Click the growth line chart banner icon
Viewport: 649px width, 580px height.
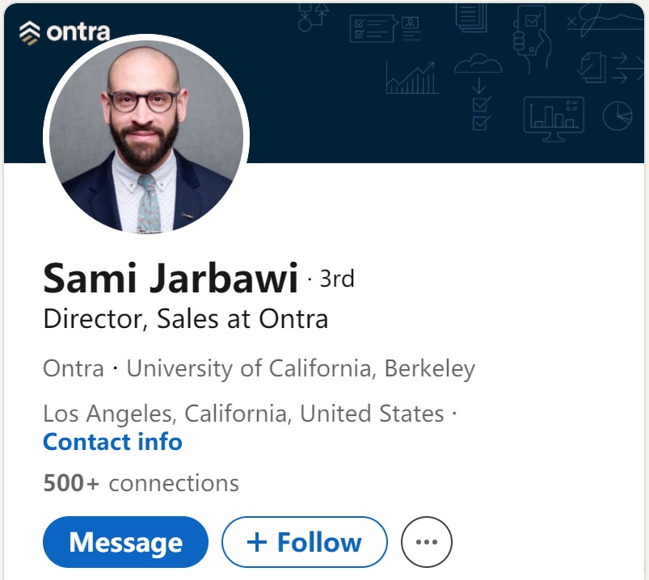(x=413, y=78)
